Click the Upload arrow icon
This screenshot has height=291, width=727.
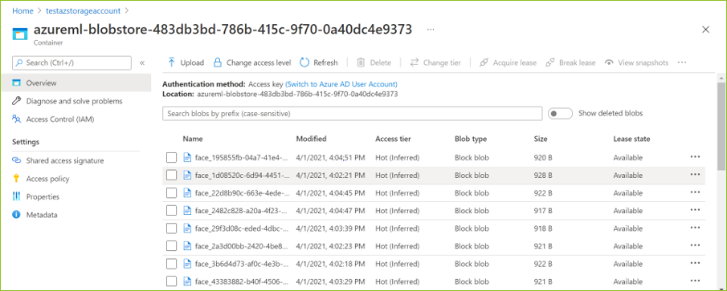pyautogui.click(x=172, y=63)
